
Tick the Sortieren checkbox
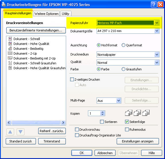(102, 122)
